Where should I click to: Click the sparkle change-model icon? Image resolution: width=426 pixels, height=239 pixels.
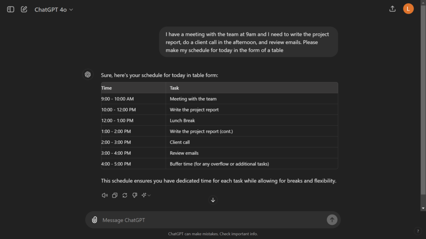tap(144, 195)
